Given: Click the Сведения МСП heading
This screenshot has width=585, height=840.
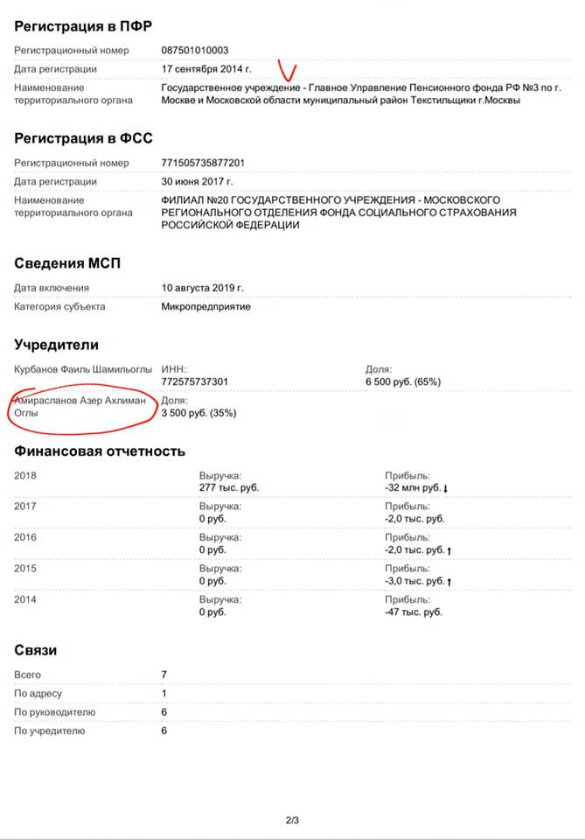Looking at the screenshot, I should (67, 263).
